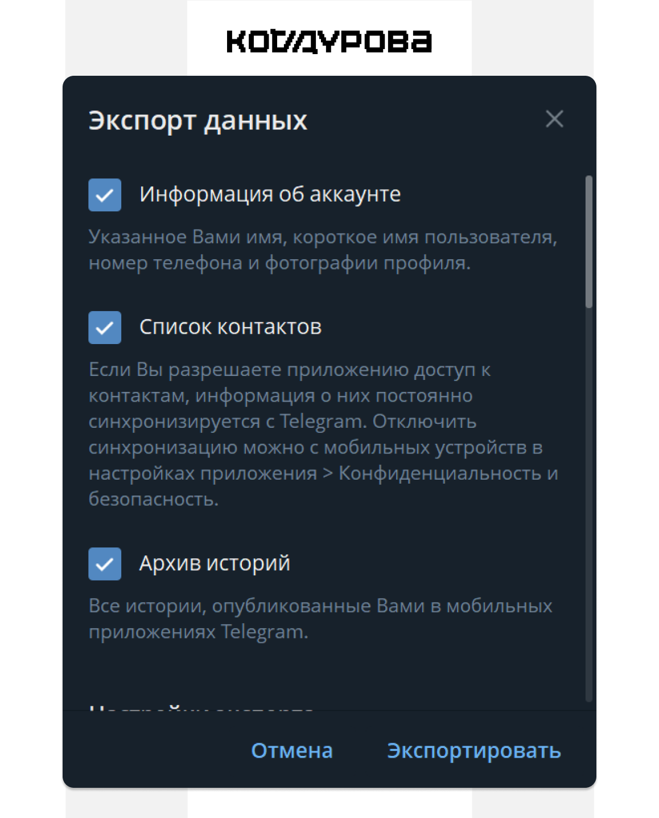Cancel the export with Отмена
This screenshot has height=818, width=659.
tap(292, 751)
